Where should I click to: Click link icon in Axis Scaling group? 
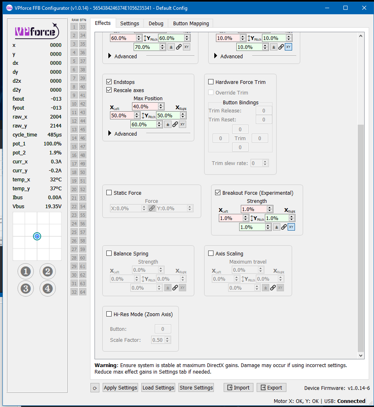click(273, 288)
